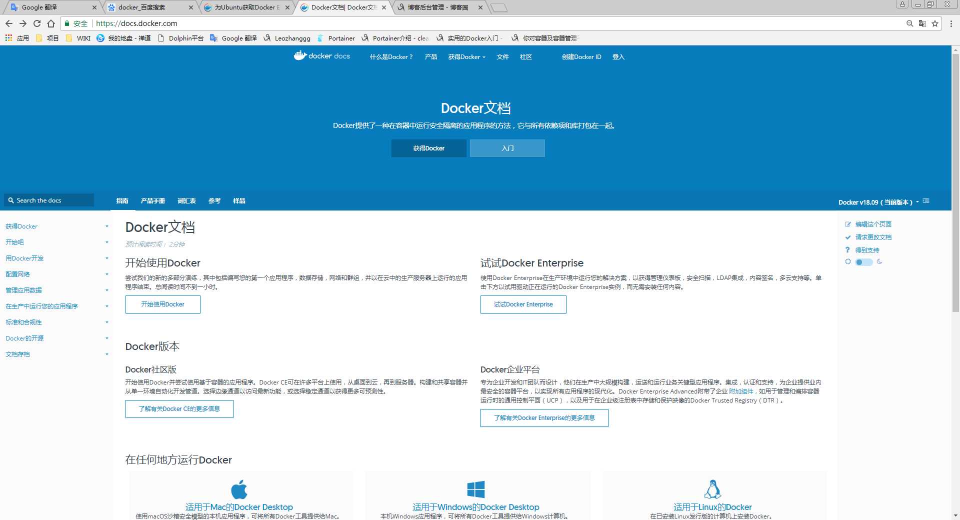
Task: Click the question mark icon beside 得到支持
Action: click(x=847, y=250)
